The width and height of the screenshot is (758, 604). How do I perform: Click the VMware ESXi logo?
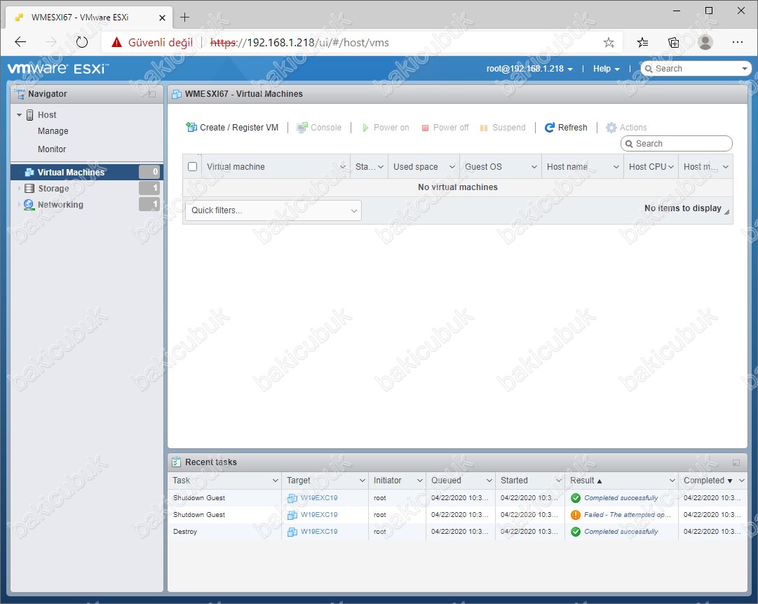(58, 69)
